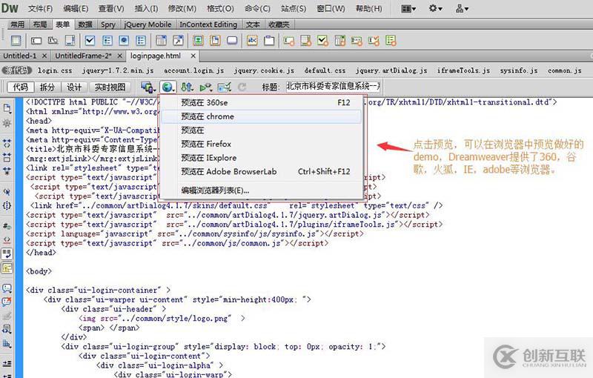This screenshot has height=378, width=593.
Task: Insert a Label (abc) form element
Action: pos(252,41)
